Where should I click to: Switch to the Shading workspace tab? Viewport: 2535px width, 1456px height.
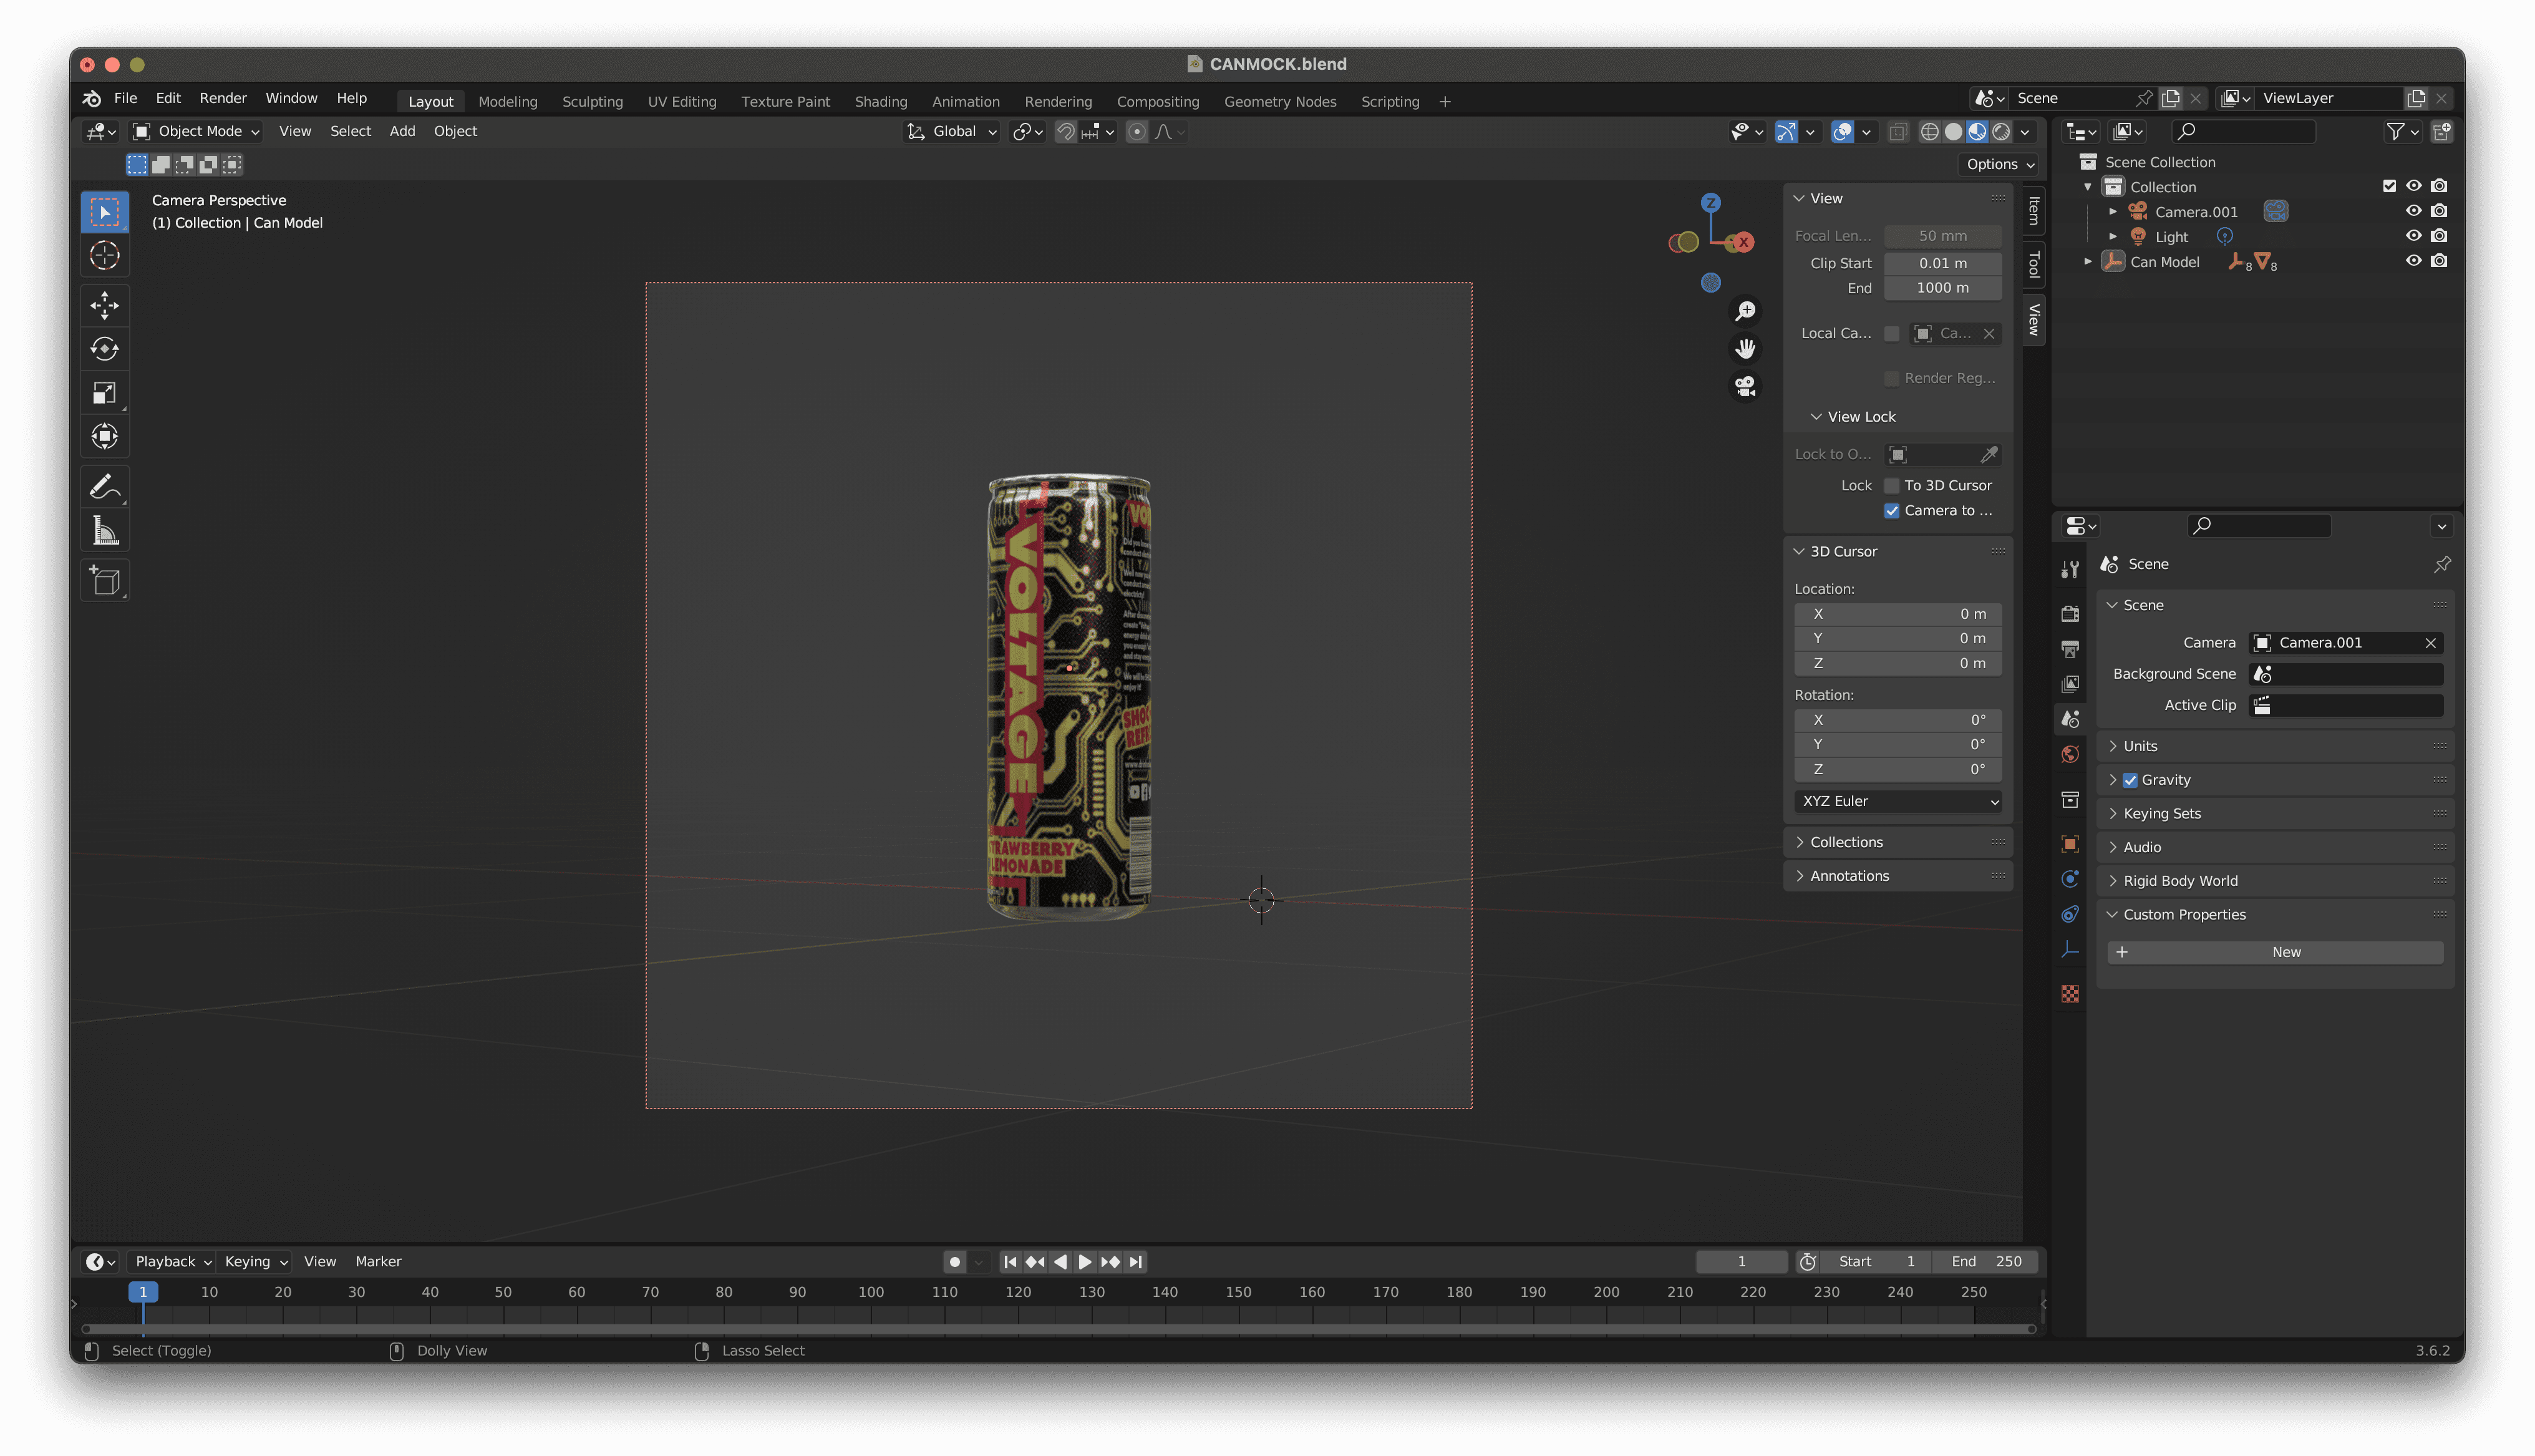881,101
